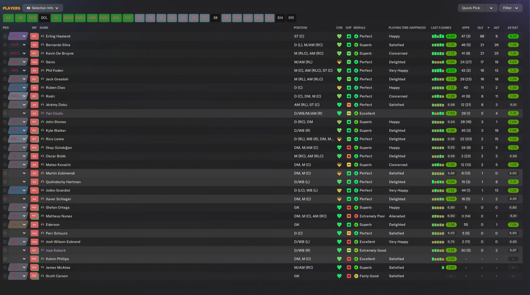Open the Quick Pick arrow dropdown
Image resolution: width=530 pixels, height=295 pixels.
[x=491, y=8]
